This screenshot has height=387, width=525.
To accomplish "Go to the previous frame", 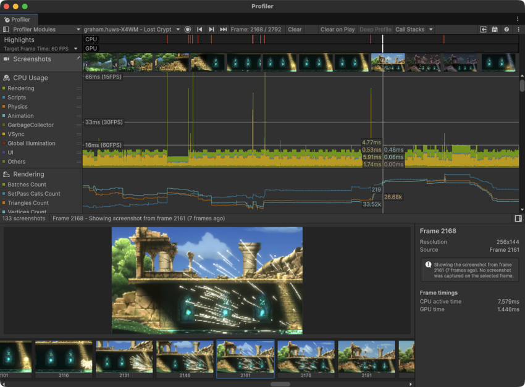I will coord(199,30).
